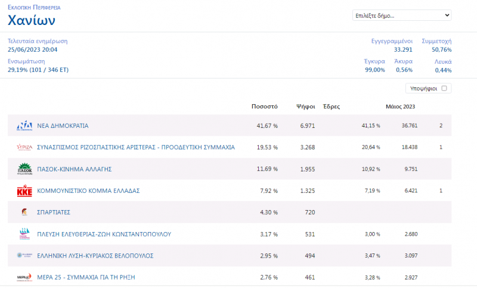Click the ΣΠΑΡΤΙΑΤΕΣ party name
477x288 pixels.
click(x=54, y=212)
